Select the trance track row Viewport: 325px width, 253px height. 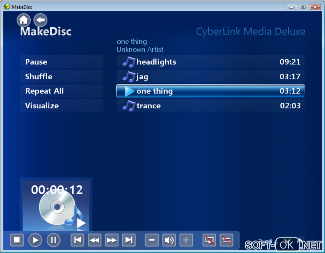pyautogui.click(x=210, y=106)
